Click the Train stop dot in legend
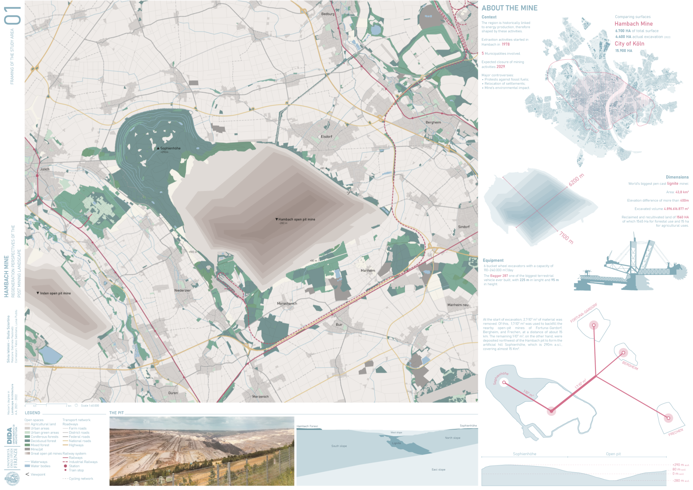The height and width of the screenshot is (490, 693). click(x=65, y=470)
